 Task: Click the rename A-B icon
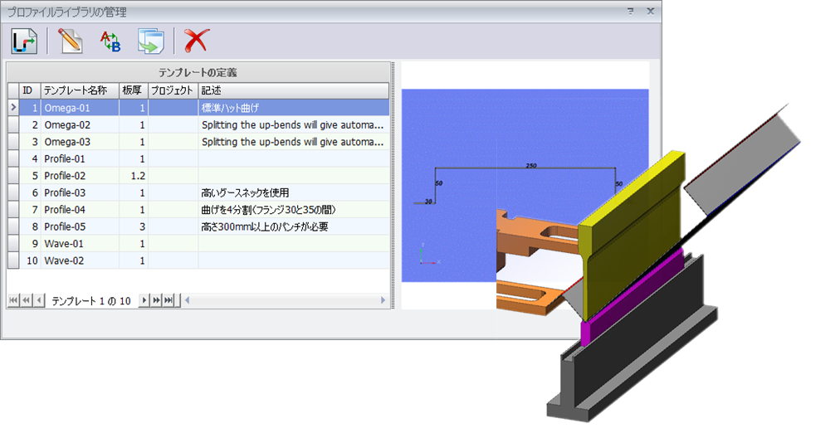(110, 41)
